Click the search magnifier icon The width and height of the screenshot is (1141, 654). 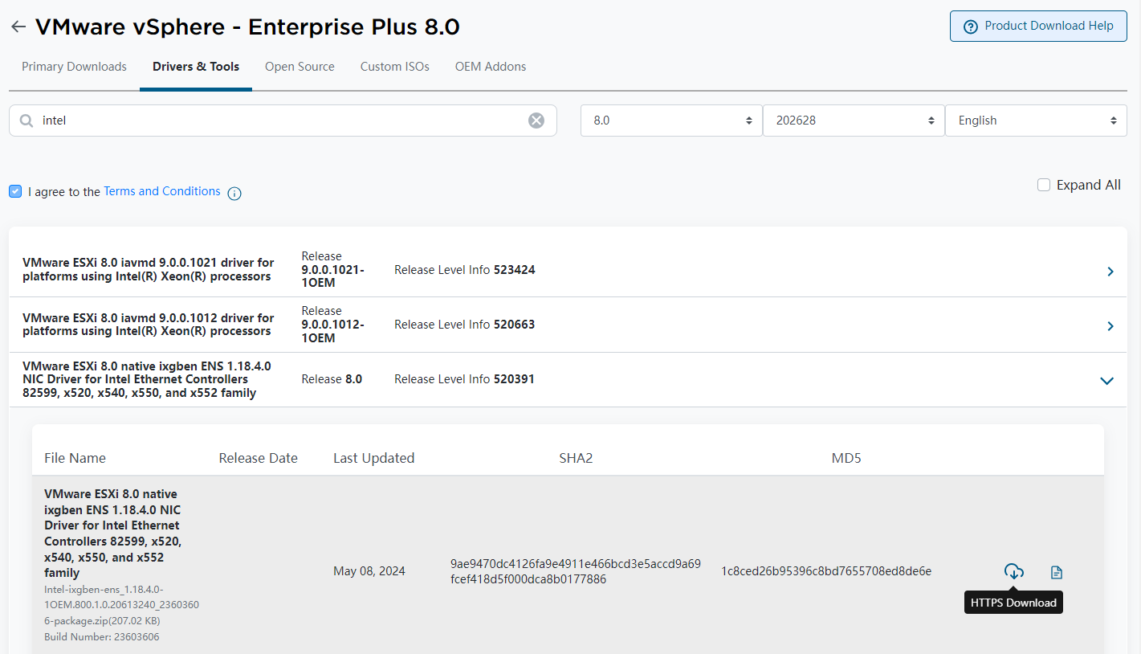click(x=26, y=121)
